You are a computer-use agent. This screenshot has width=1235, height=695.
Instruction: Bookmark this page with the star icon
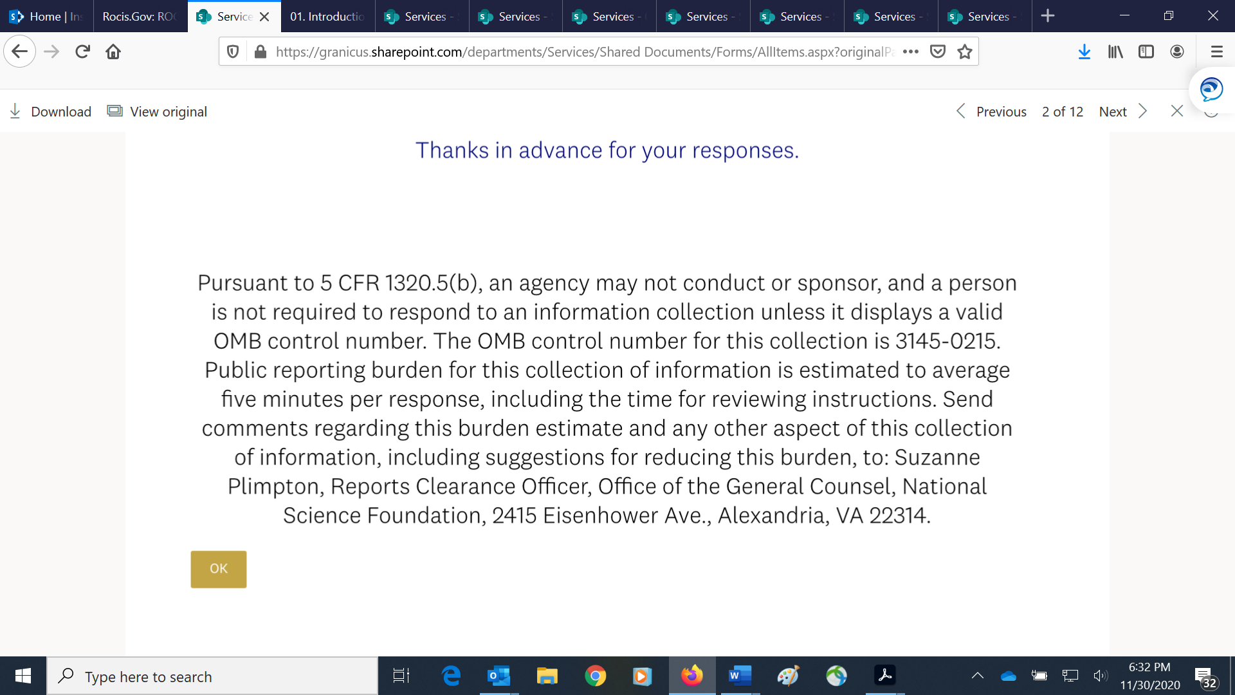click(965, 51)
